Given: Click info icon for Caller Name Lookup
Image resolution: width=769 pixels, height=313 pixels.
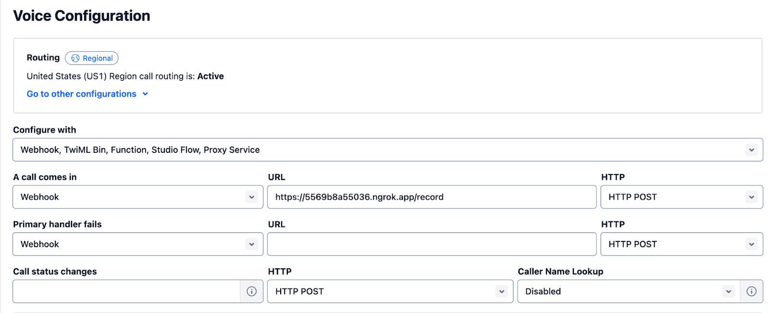Looking at the screenshot, I should (x=752, y=291).
